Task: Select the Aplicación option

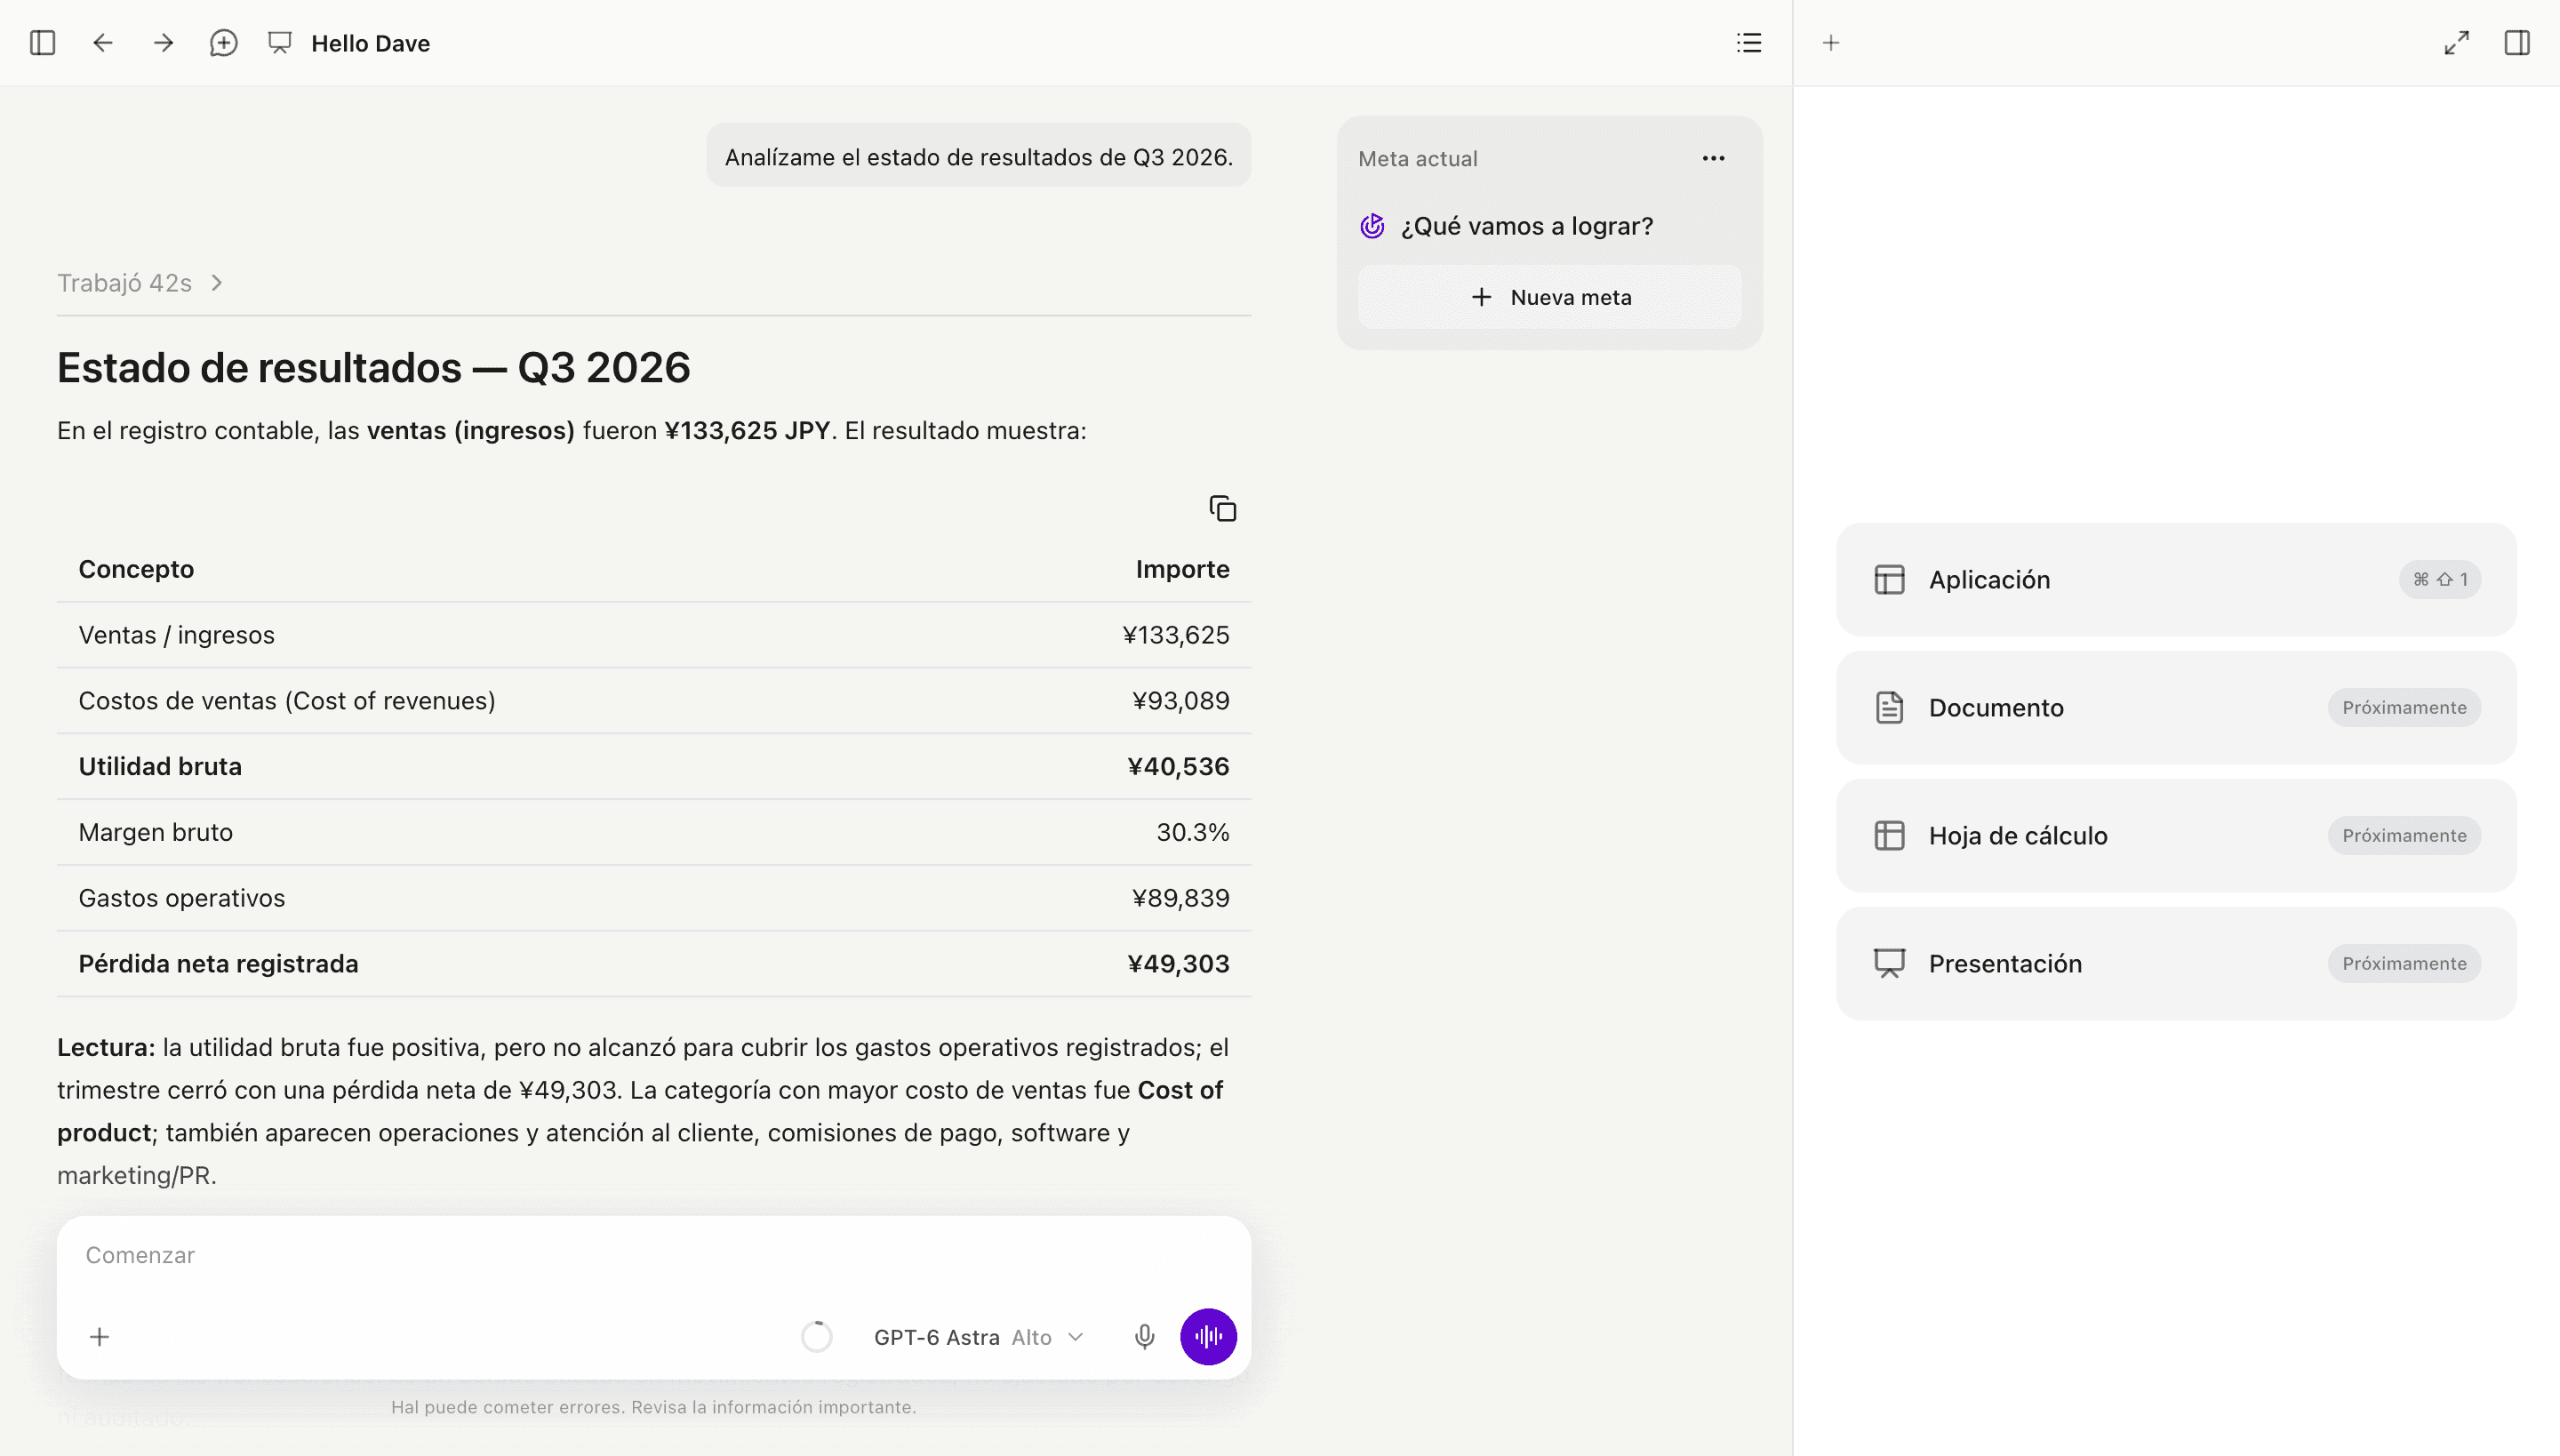Action: [2176, 580]
